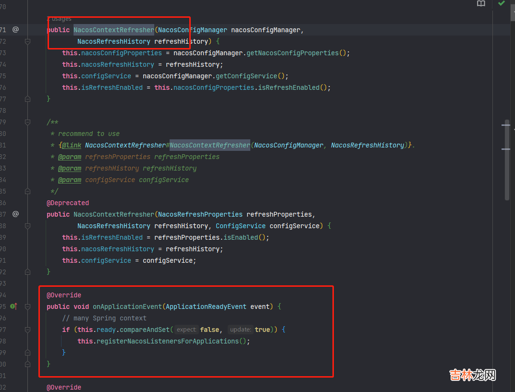Toggle Reader Mode via the book icon

(481, 4)
